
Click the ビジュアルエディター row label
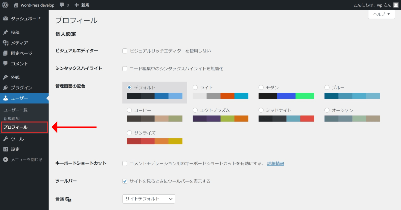(77, 51)
